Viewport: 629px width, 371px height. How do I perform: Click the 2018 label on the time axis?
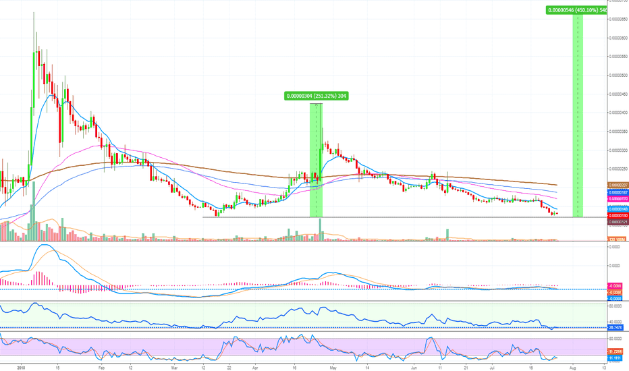[x=22, y=368]
